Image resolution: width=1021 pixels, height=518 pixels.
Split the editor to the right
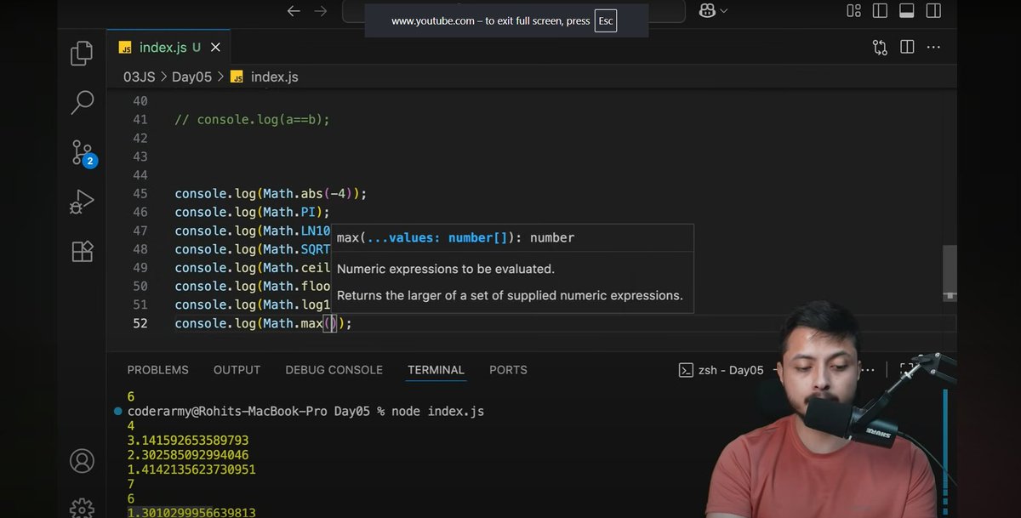[907, 48]
